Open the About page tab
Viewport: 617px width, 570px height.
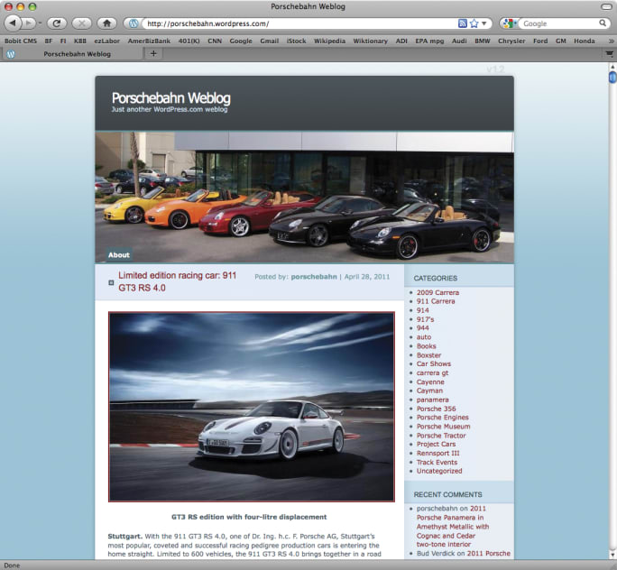pos(119,255)
